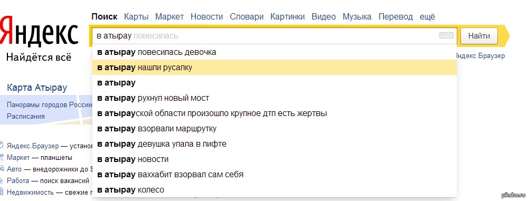
Task: Click the Яндекс.Браузер icon in left list
Action: click(2, 146)
